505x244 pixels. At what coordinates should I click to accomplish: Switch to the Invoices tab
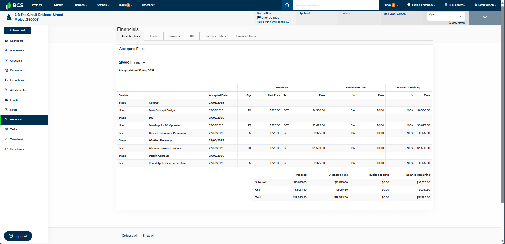tap(174, 36)
